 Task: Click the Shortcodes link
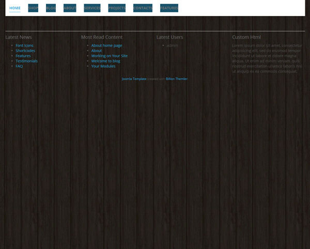tap(25, 51)
